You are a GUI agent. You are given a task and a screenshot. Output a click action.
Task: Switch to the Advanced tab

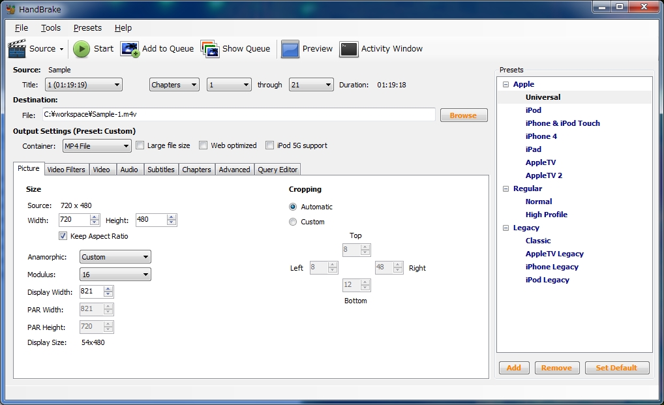235,170
